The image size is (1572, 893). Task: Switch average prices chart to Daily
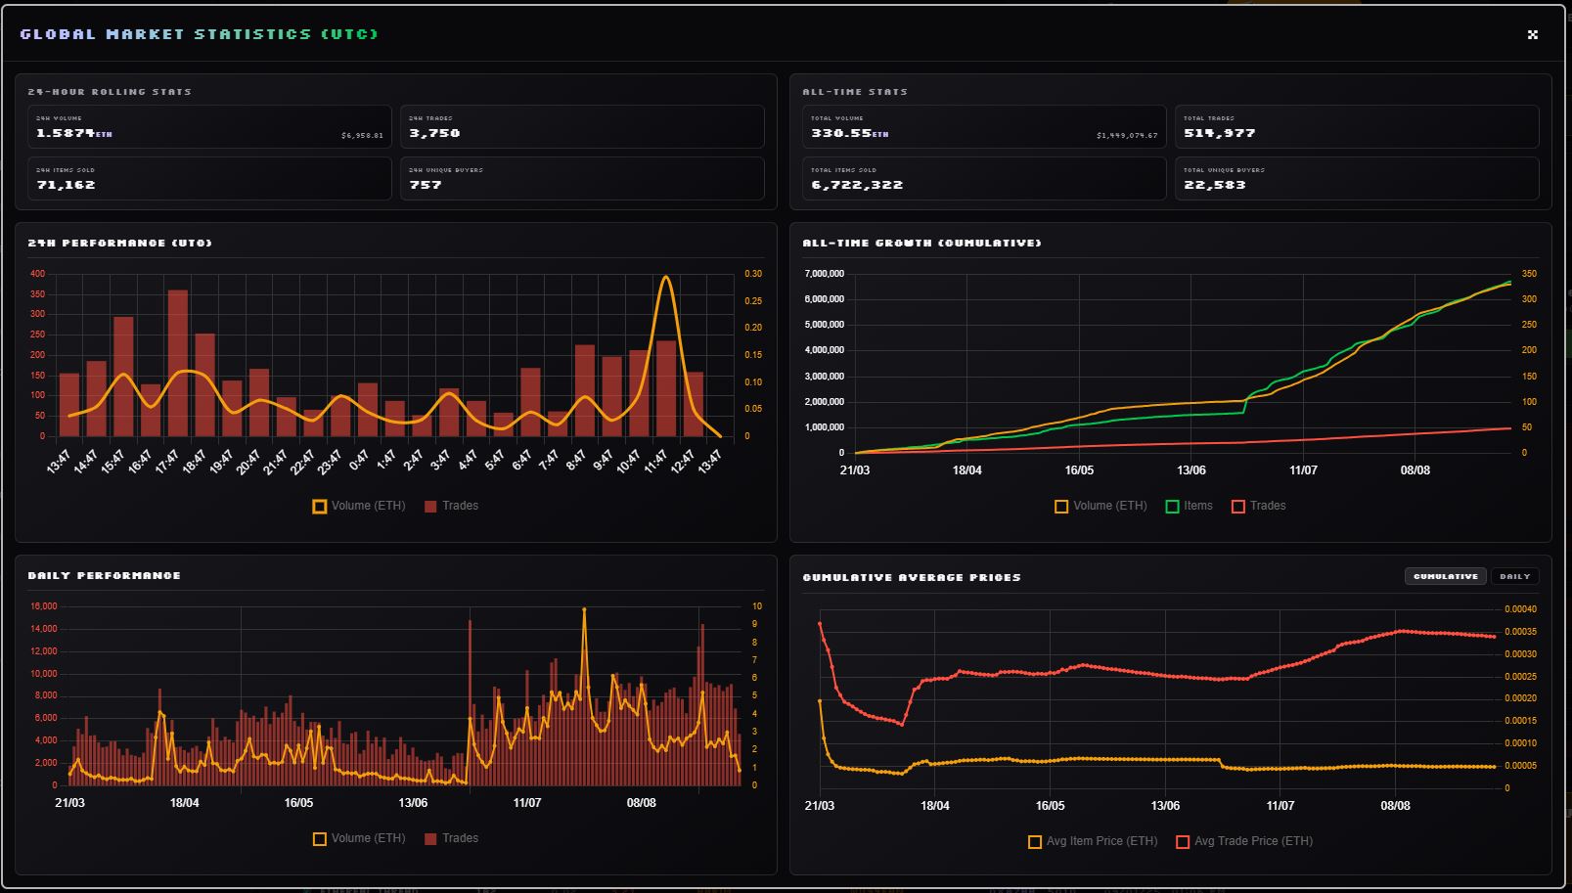coord(1514,576)
